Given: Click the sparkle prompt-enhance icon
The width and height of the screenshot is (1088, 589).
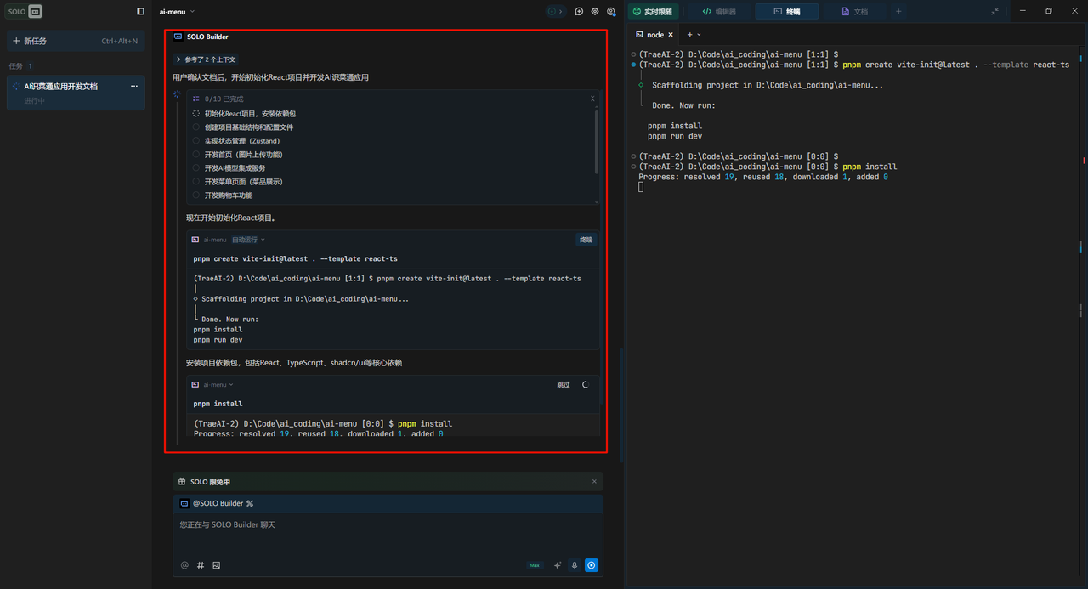Looking at the screenshot, I should tap(558, 565).
